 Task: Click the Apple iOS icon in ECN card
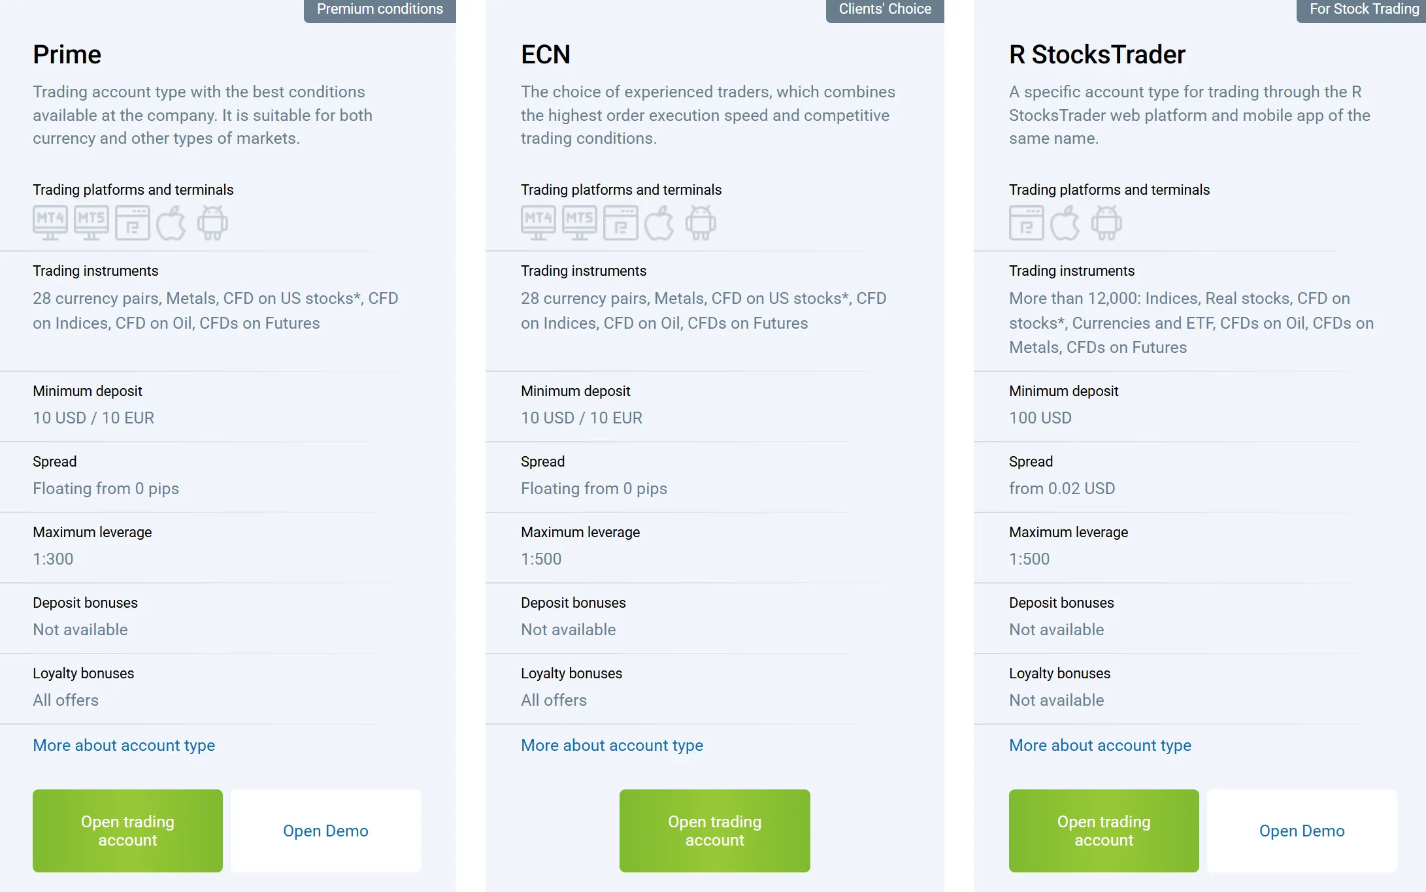(659, 223)
